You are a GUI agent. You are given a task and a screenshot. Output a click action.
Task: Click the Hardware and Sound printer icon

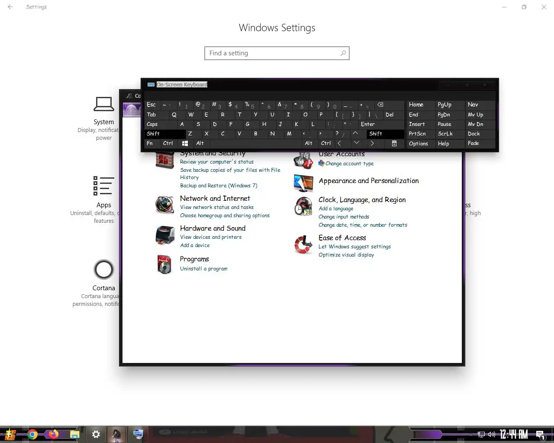pyautogui.click(x=164, y=235)
